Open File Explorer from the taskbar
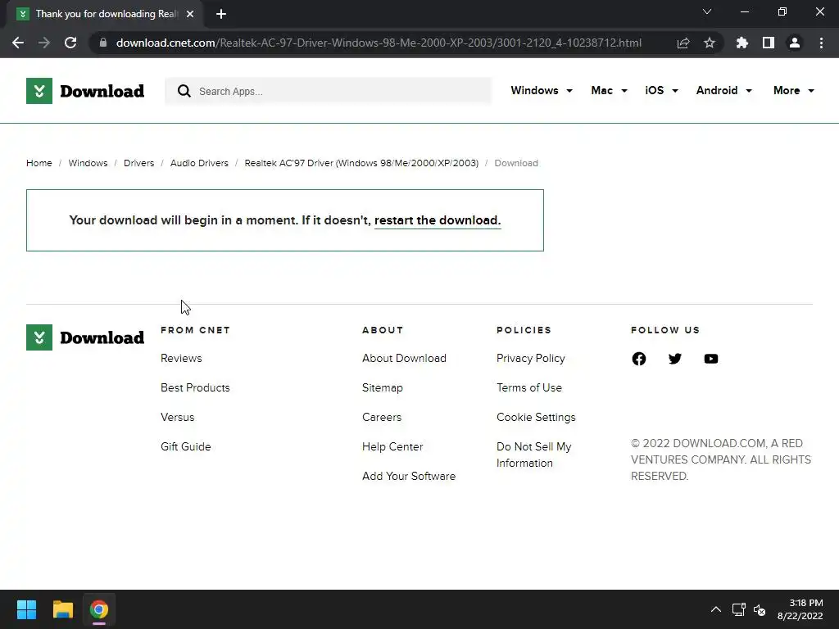839x629 pixels. coord(62,609)
